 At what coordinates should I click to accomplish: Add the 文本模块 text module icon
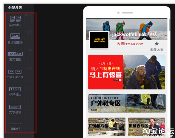click(x=15, y=107)
